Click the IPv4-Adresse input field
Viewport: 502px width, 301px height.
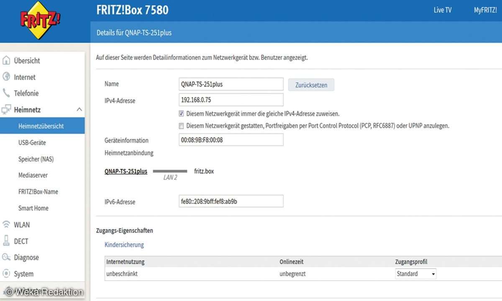pyautogui.click(x=231, y=100)
